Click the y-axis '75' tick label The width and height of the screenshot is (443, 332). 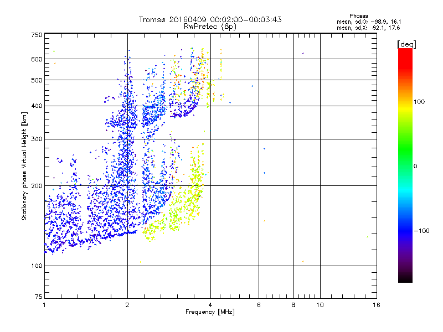(39, 297)
